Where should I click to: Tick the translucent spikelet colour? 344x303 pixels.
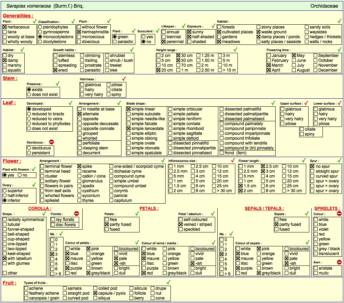pos(316,254)
